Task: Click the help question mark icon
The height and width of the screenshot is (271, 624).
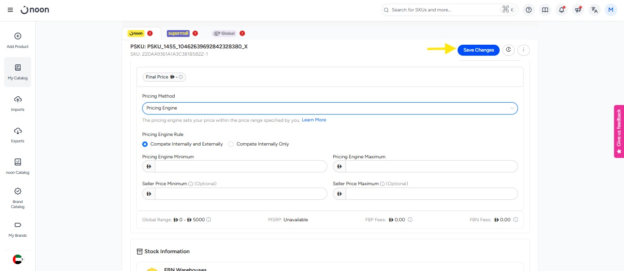Action: click(x=528, y=10)
